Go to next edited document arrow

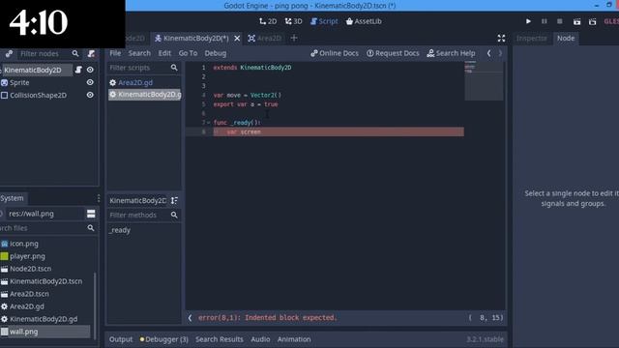click(x=500, y=53)
